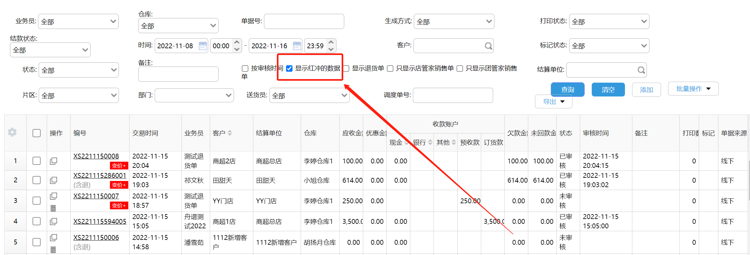Copy order XS2211150006 via copy icon
The height and width of the screenshot is (255, 750).
pyautogui.click(x=54, y=237)
